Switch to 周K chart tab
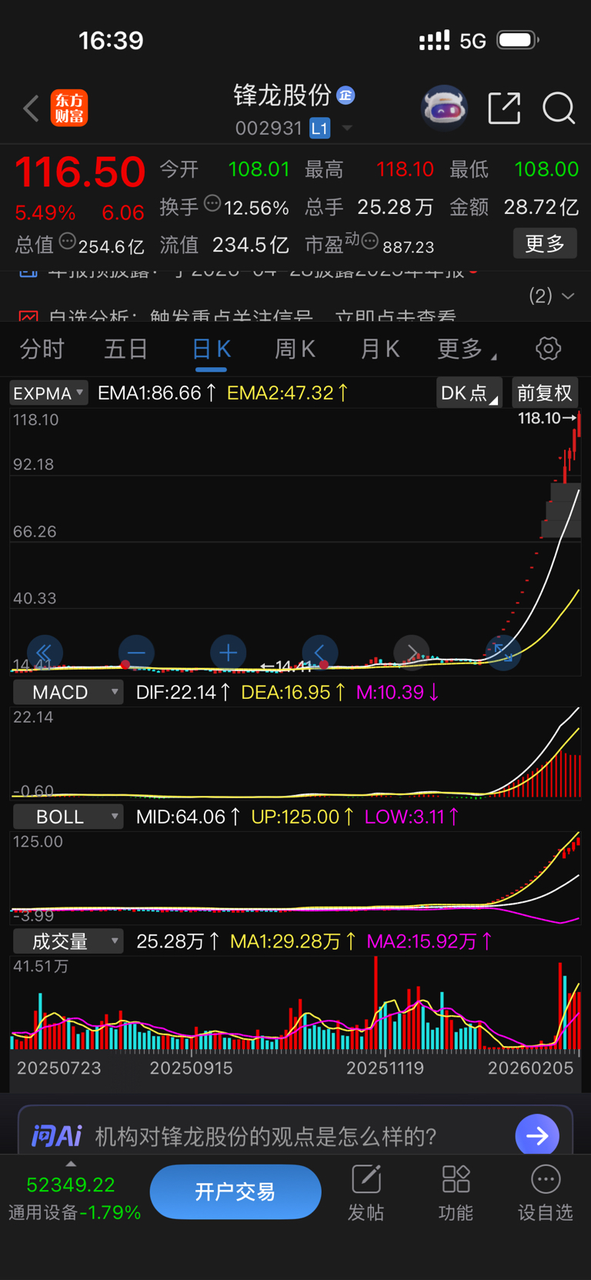Image resolution: width=591 pixels, height=1280 pixels. (295, 349)
